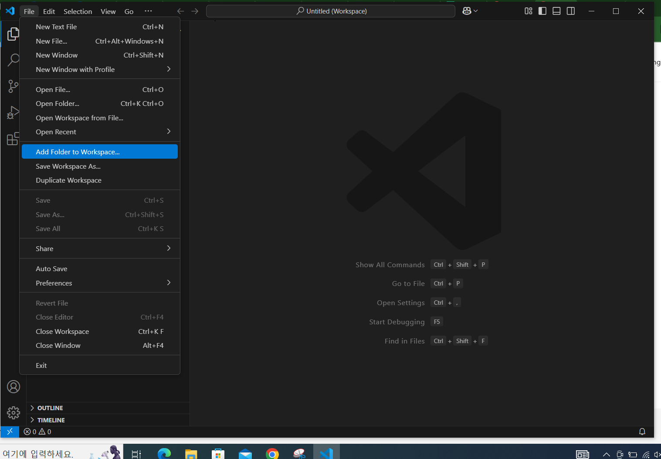Show hidden tray icons chevron
The height and width of the screenshot is (459, 661).
[606, 455]
